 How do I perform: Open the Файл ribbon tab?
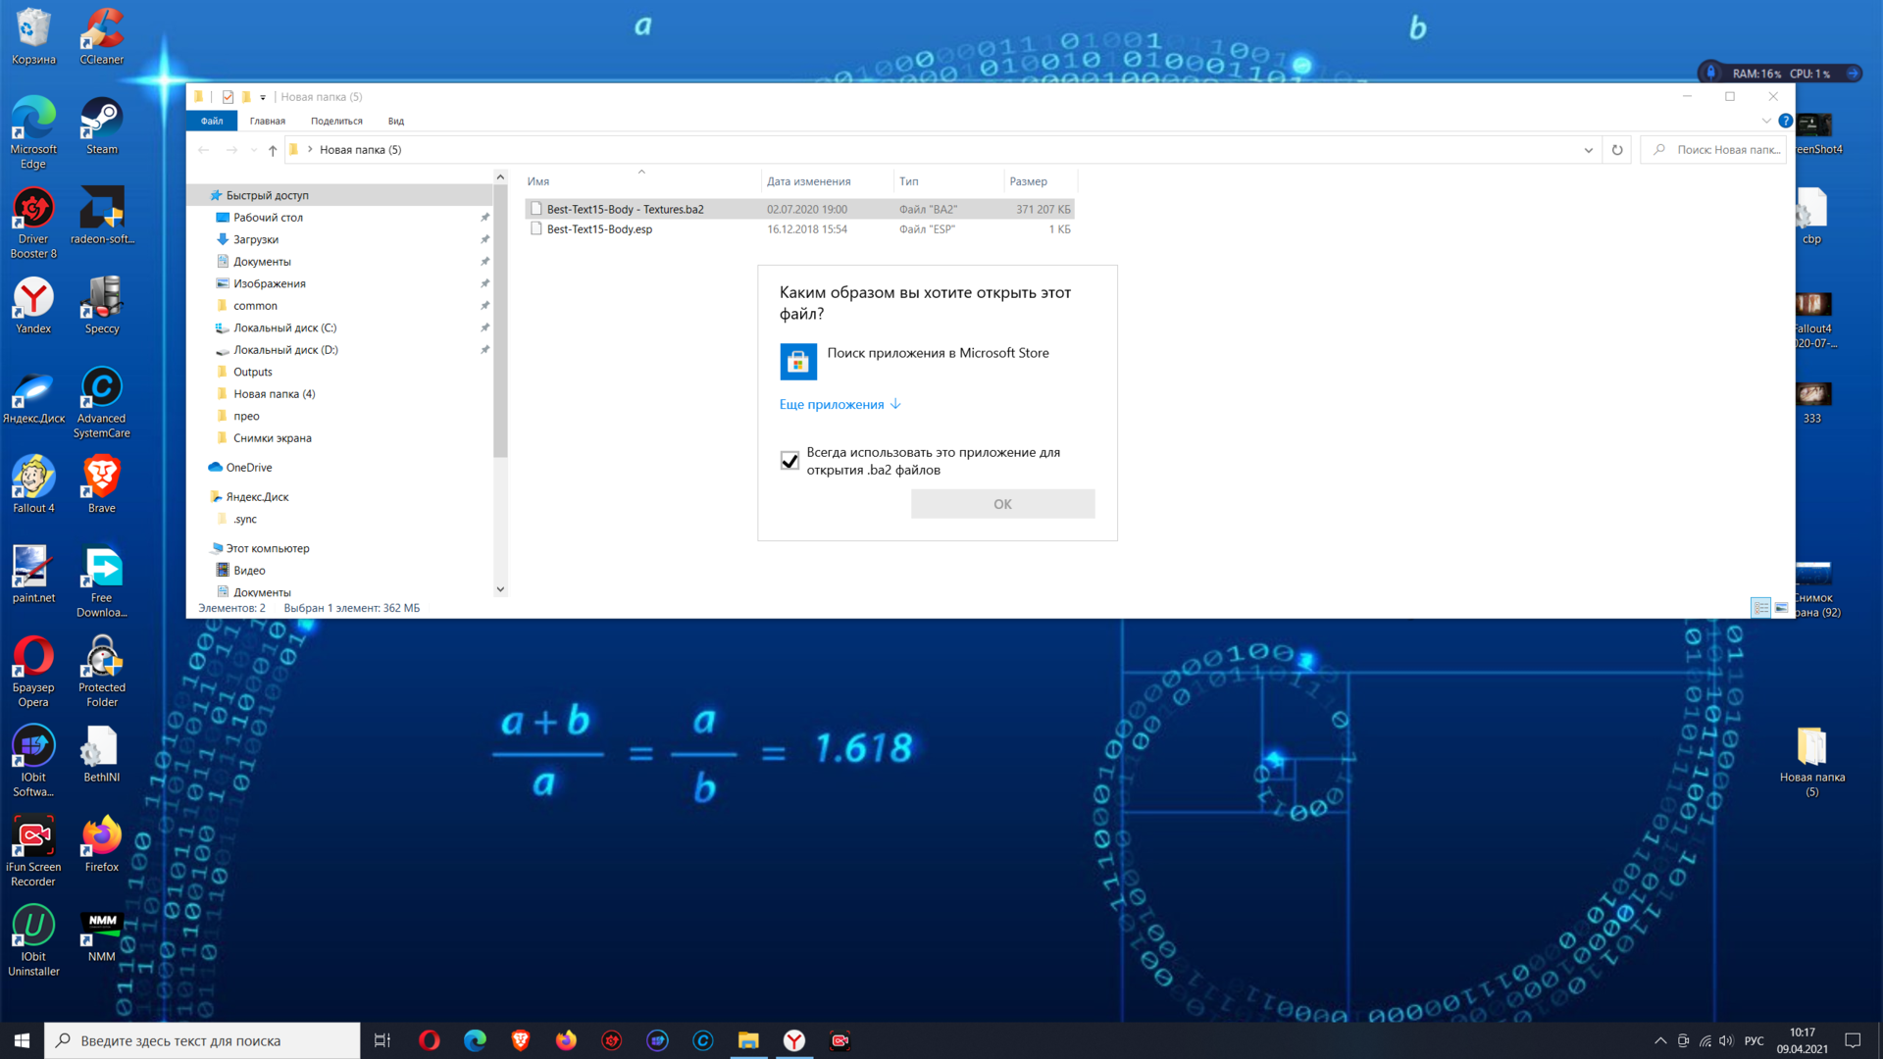212,121
